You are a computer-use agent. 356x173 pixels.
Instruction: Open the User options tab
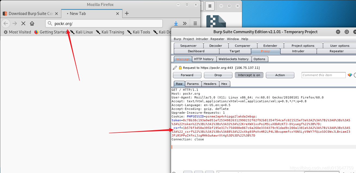pyautogui.click(x=340, y=46)
